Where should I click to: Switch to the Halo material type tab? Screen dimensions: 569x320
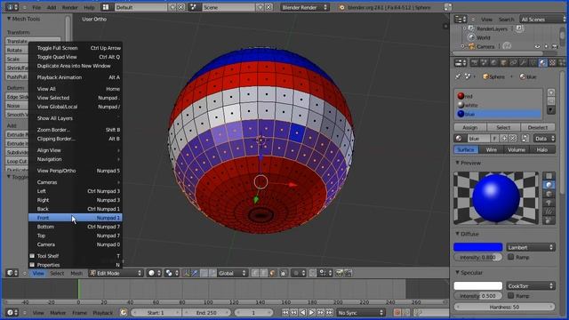coord(542,149)
